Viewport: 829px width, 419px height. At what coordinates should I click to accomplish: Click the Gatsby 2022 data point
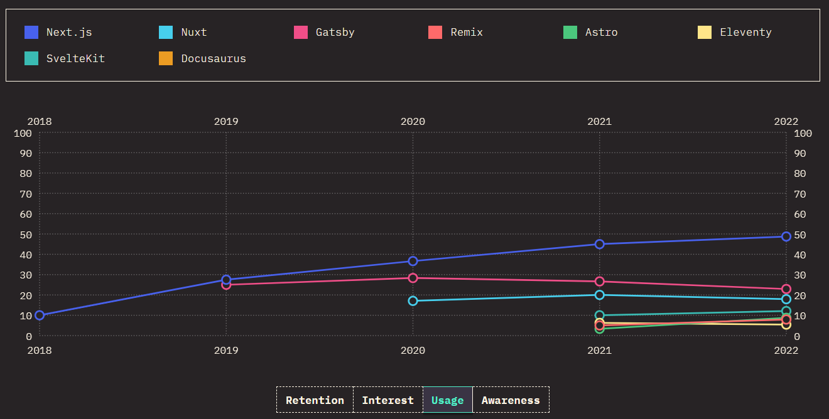(786, 289)
